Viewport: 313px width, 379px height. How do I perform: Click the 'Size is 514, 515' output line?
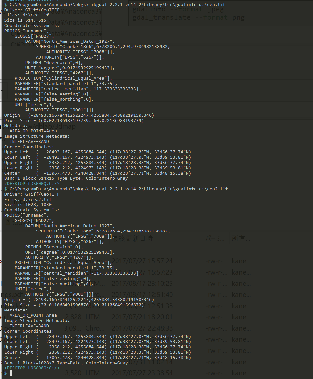click(25, 20)
